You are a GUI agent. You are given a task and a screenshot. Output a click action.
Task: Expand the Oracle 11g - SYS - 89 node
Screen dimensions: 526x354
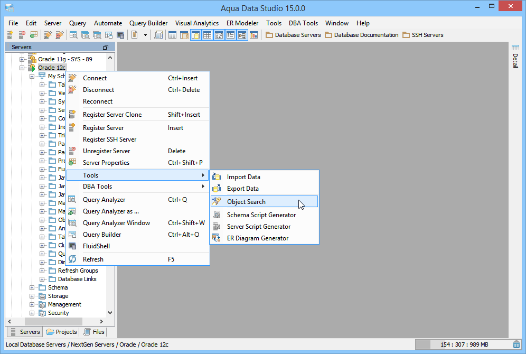click(x=22, y=59)
